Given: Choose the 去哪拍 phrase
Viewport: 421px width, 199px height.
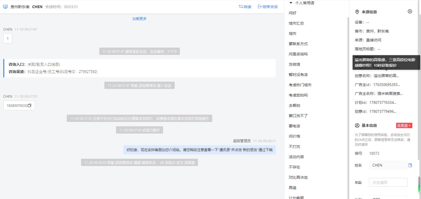Looking at the screenshot, I should (x=294, y=105).
